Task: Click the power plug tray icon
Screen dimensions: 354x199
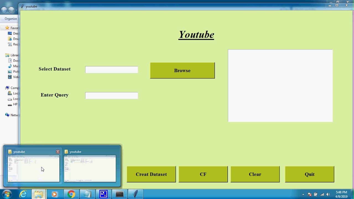Action: pos(316,194)
